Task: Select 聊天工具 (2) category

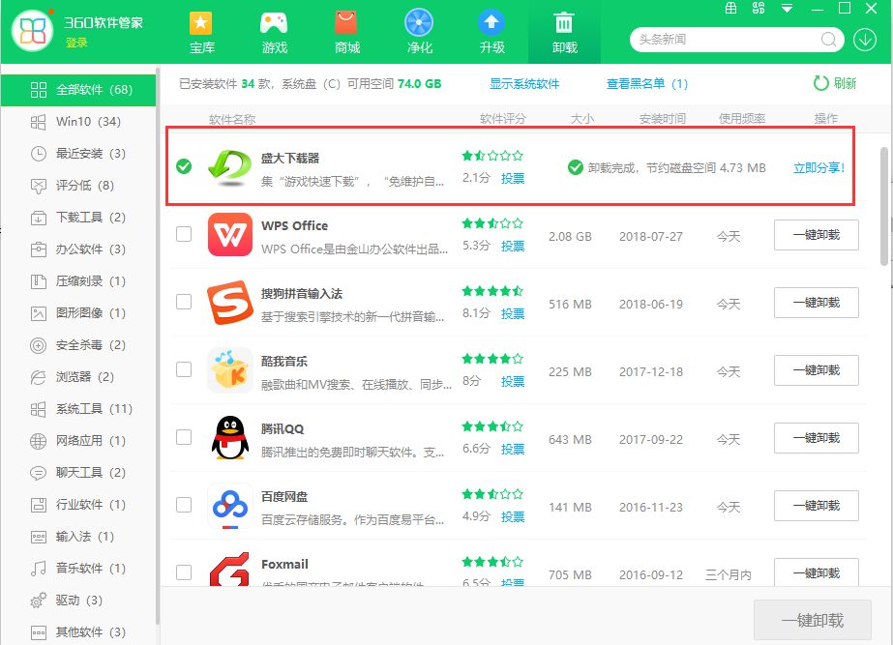Action: coord(78,473)
